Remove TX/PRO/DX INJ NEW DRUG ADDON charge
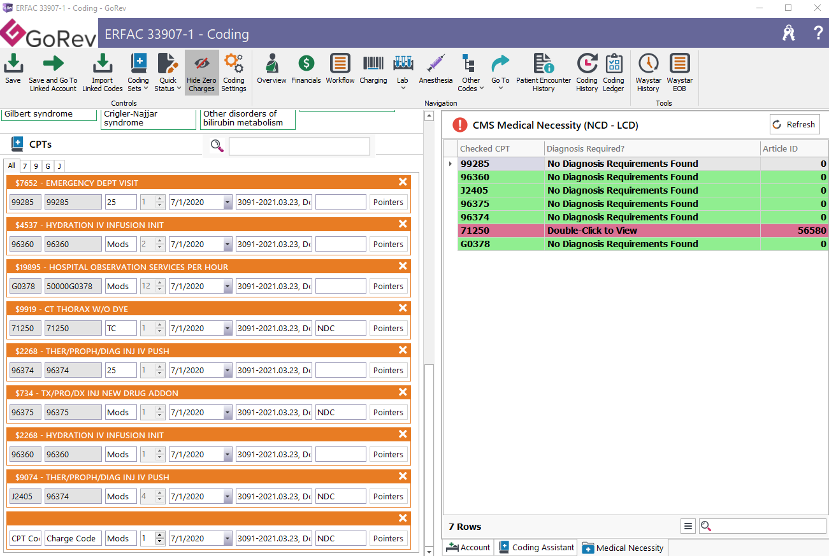 403,392
